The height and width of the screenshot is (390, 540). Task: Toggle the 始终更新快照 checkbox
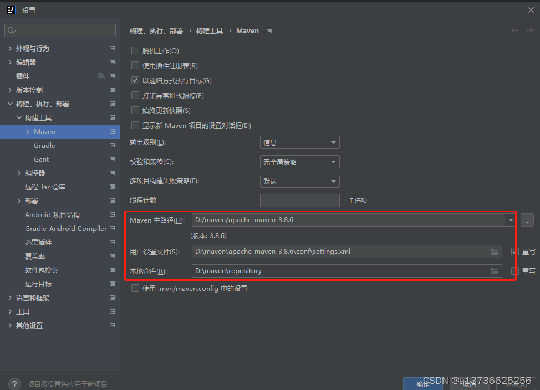pos(135,110)
